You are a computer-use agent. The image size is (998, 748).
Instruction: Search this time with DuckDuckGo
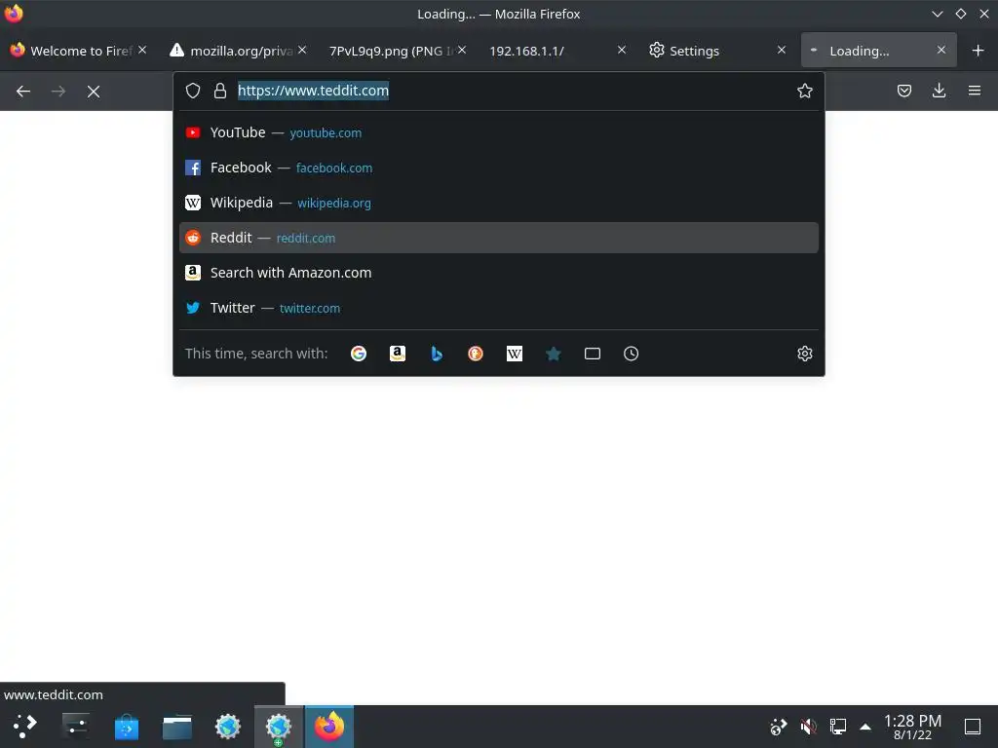click(x=476, y=354)
